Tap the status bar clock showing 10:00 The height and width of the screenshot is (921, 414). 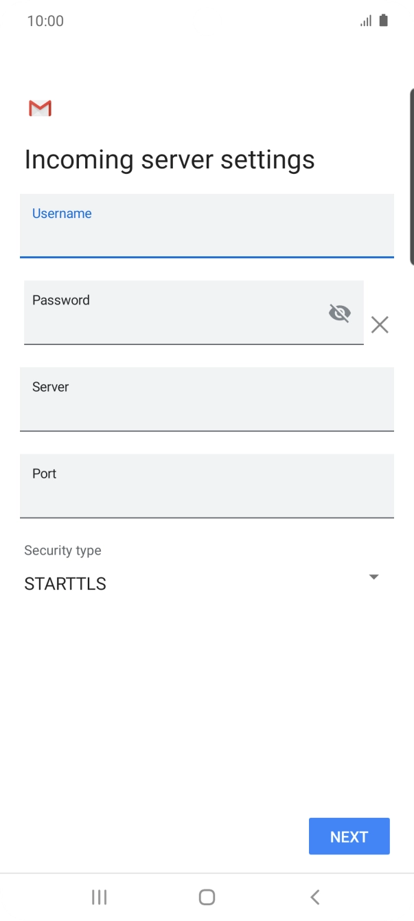pos(46,21)
